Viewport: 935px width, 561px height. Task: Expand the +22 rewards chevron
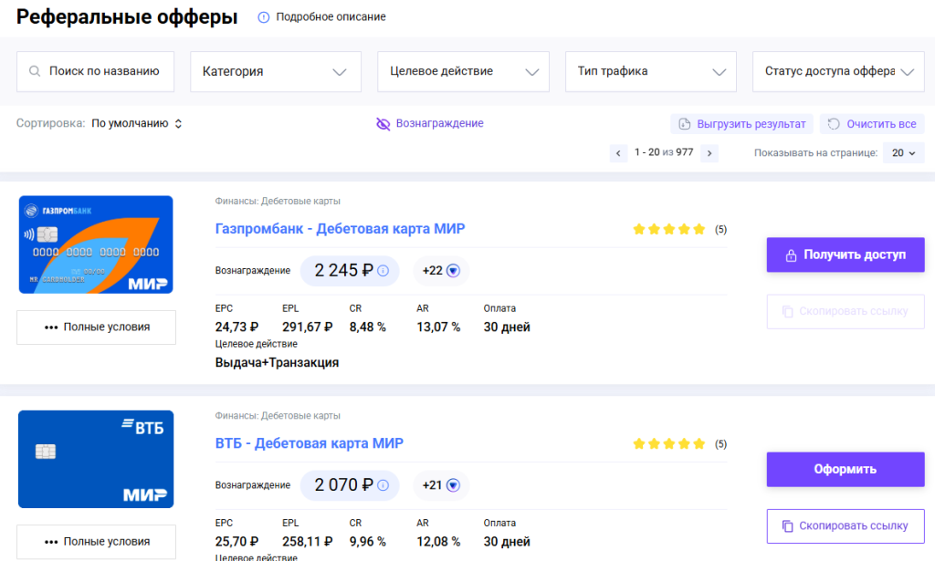coord(453,271)
